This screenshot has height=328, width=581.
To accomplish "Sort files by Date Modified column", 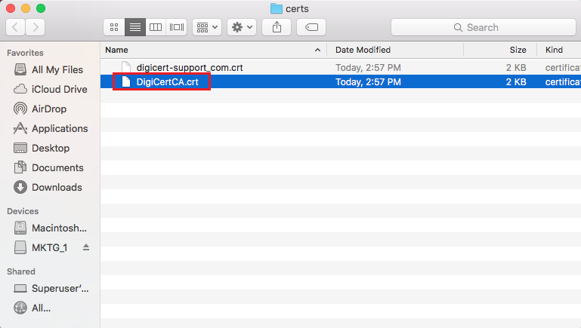I will click(363, 50).
